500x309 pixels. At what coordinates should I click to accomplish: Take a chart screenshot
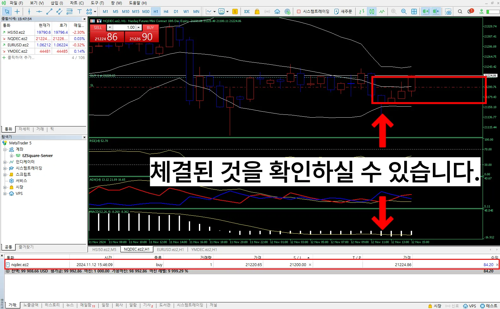(x=448, y=11)
